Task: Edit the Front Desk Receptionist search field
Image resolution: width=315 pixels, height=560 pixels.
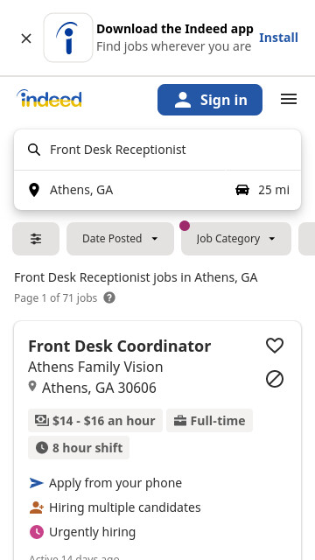Action: point(157,150)
